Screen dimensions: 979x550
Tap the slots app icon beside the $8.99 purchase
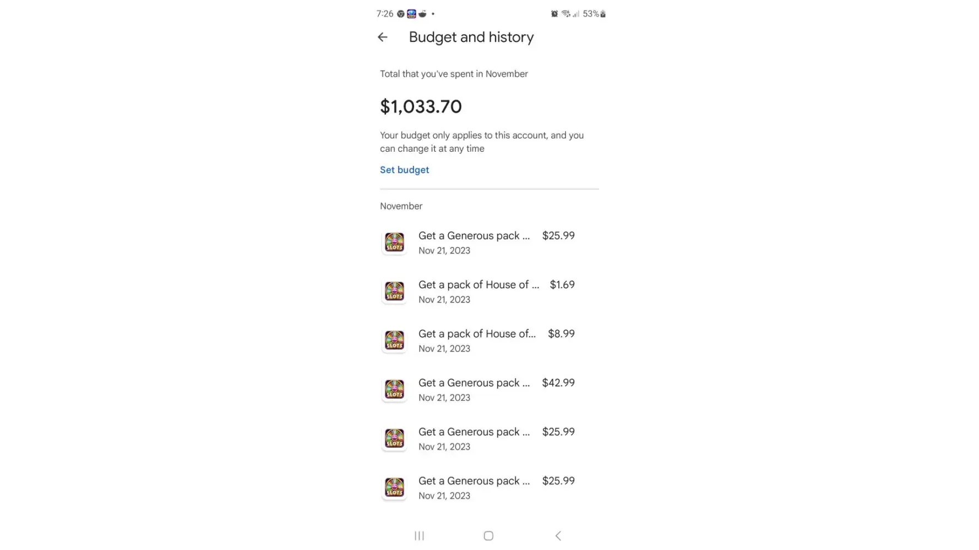[394, 340]
